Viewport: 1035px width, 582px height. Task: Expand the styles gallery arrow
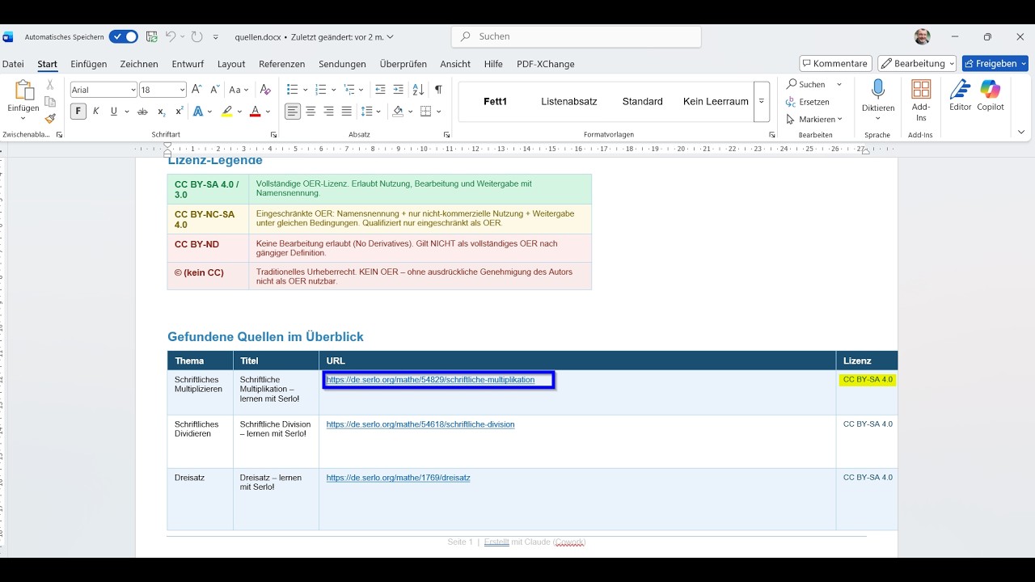[762, 102]
